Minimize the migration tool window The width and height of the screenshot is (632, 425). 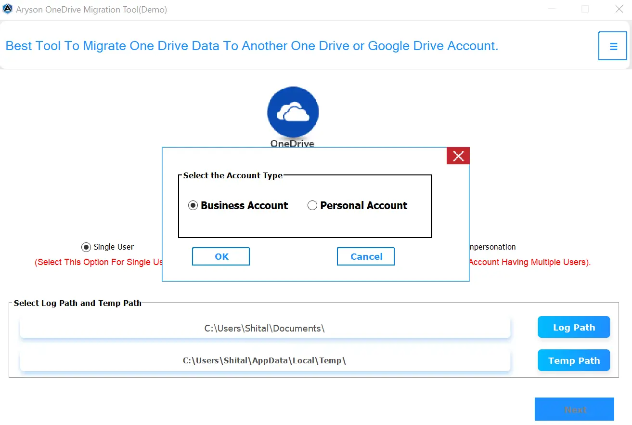pyautogui.click(x=552, y=9)
